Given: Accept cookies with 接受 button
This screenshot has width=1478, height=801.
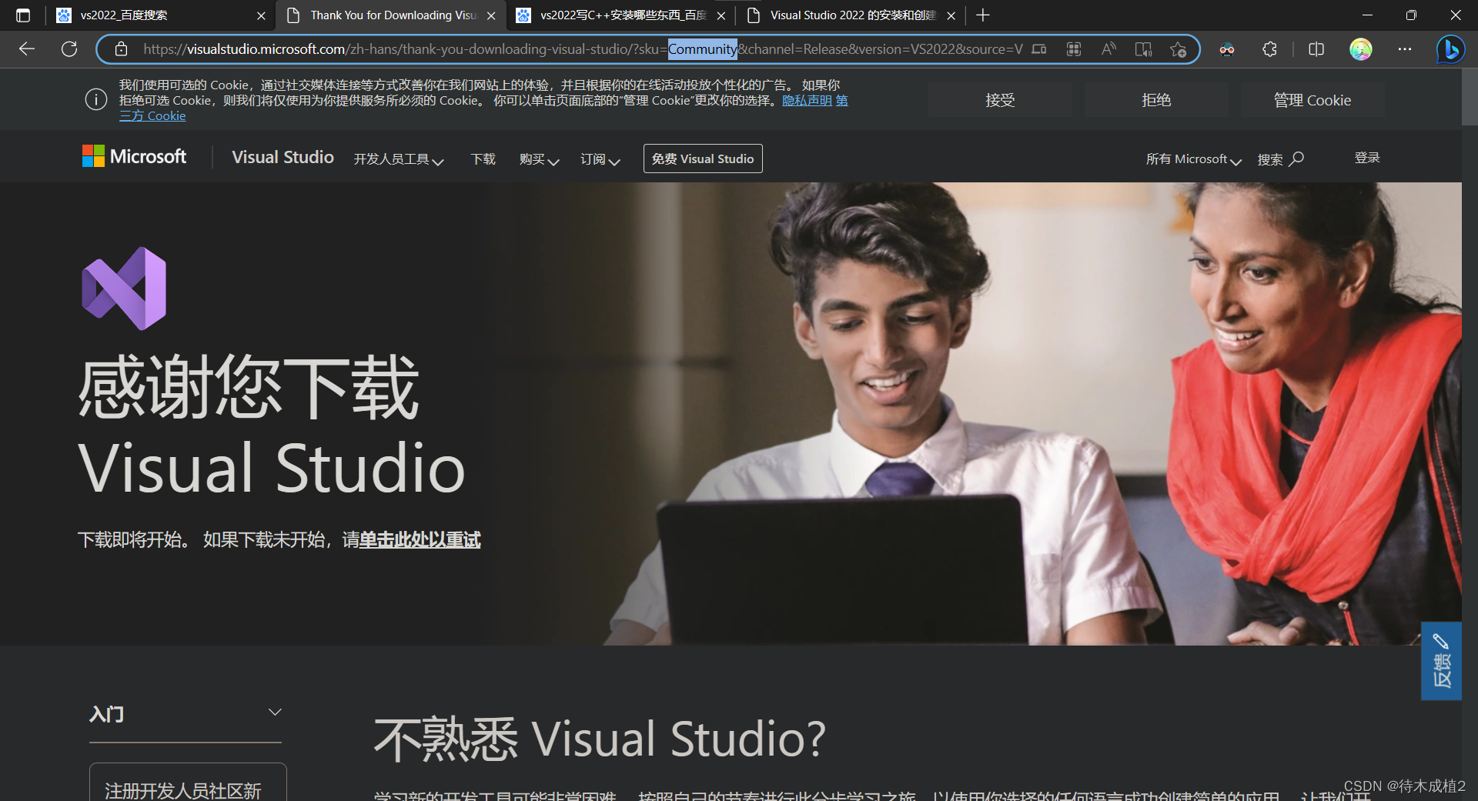Looking at the screenshot, I should tap(1000, 100).
